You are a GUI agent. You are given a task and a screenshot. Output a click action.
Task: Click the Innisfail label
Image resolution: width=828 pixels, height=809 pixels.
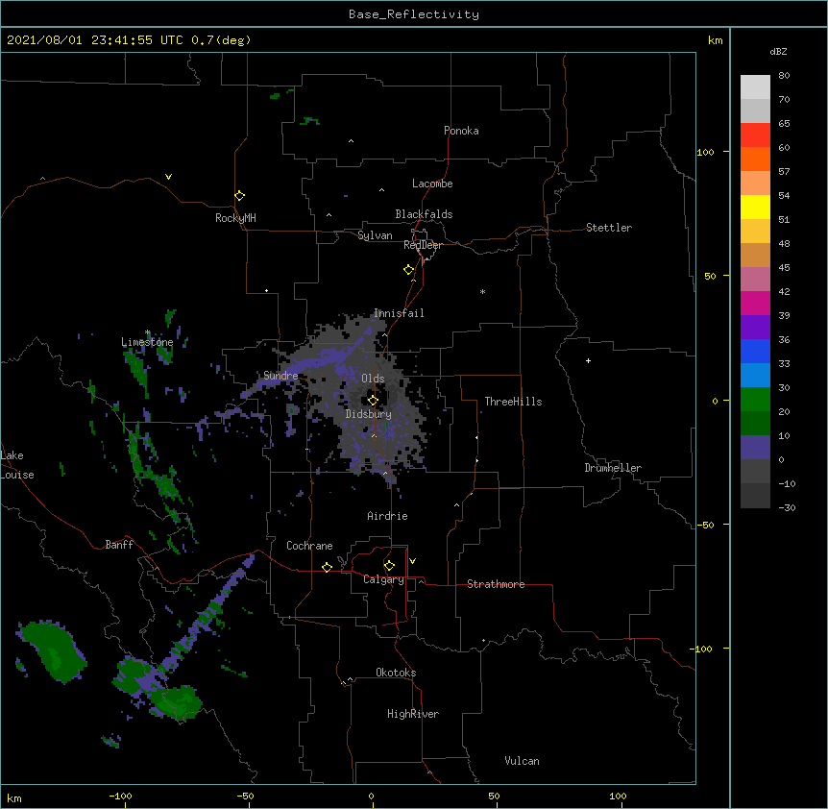pyautogui.click(x=399, y=313)
